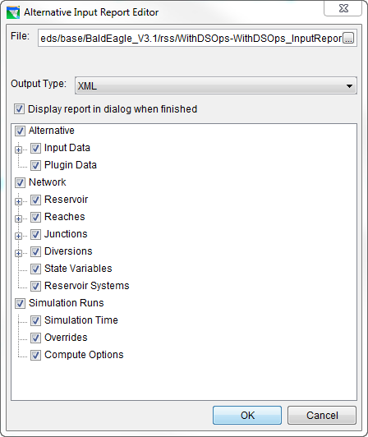Open the Output Type dropdown
Viewport: 368px width, 437px height.
tap(216, 85)
